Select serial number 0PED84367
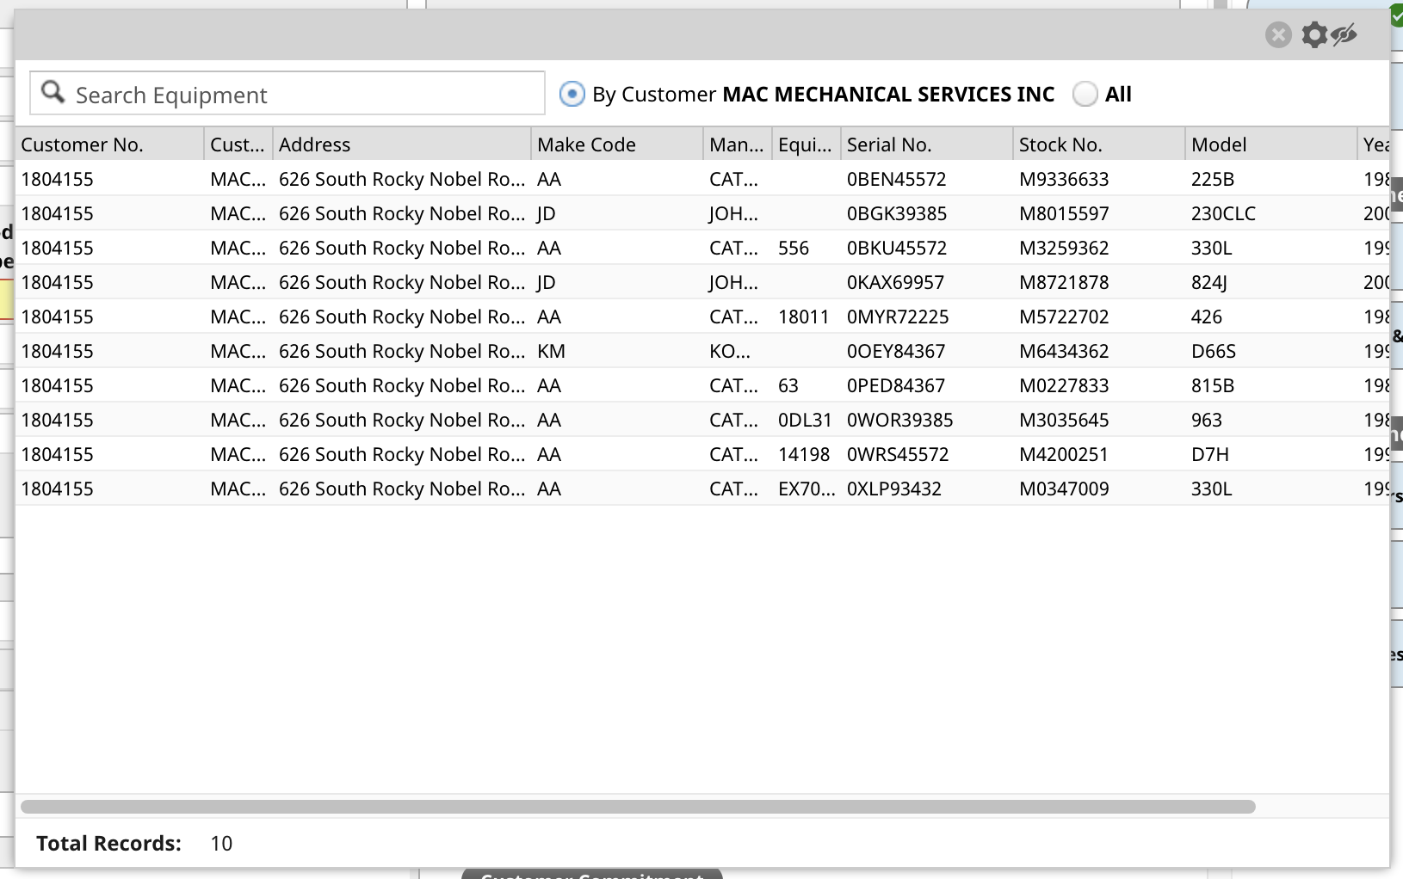Viewport: 1403px width, 879px height. coord(896,385)
